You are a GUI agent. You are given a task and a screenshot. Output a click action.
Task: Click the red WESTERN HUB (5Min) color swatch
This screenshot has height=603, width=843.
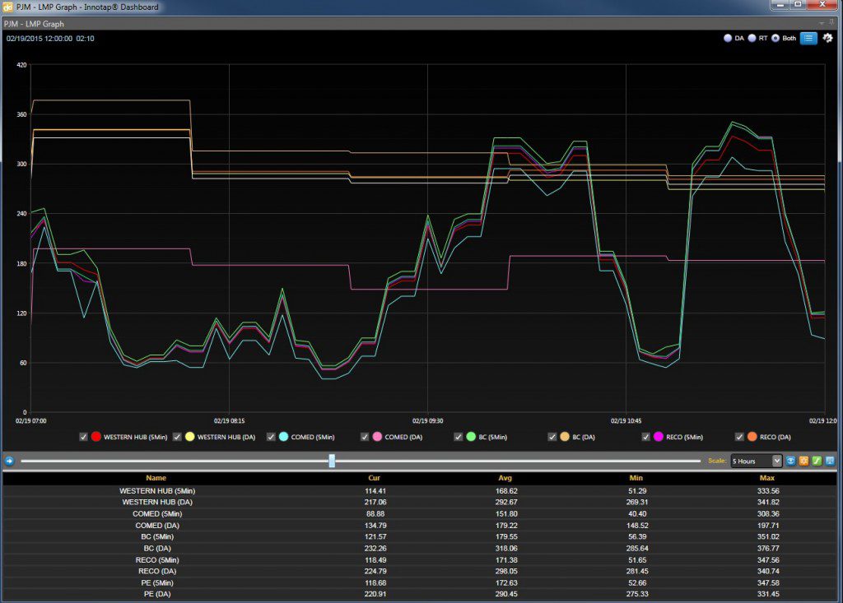pyautogui.click(x=96, y=437)
